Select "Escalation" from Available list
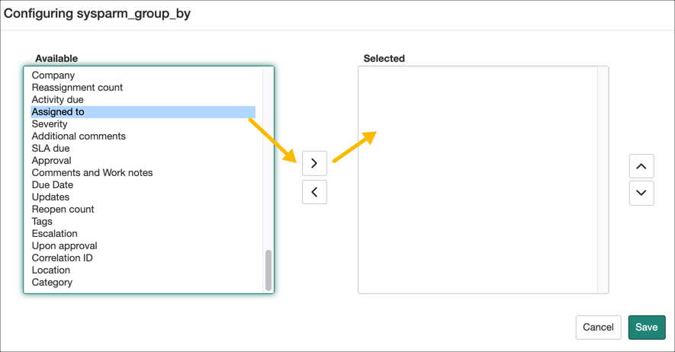The width and height of the screenshot is (675, 352). coord(55,234)
